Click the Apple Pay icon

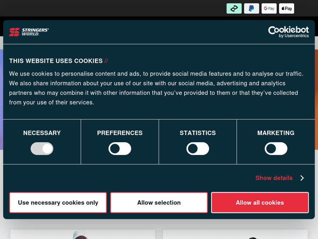pyautogui.click(x=287, y=8)
